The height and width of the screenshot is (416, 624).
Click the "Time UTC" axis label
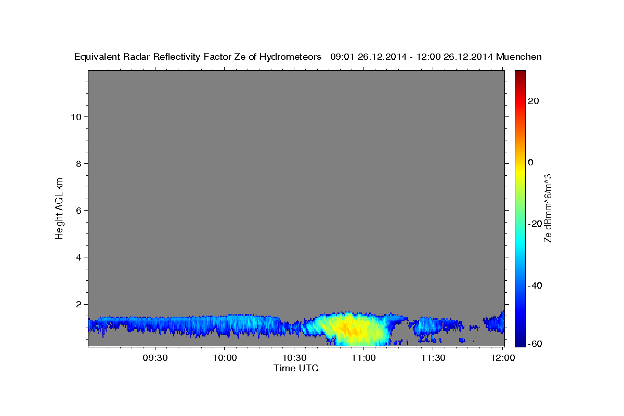click(x=296, y=368)
